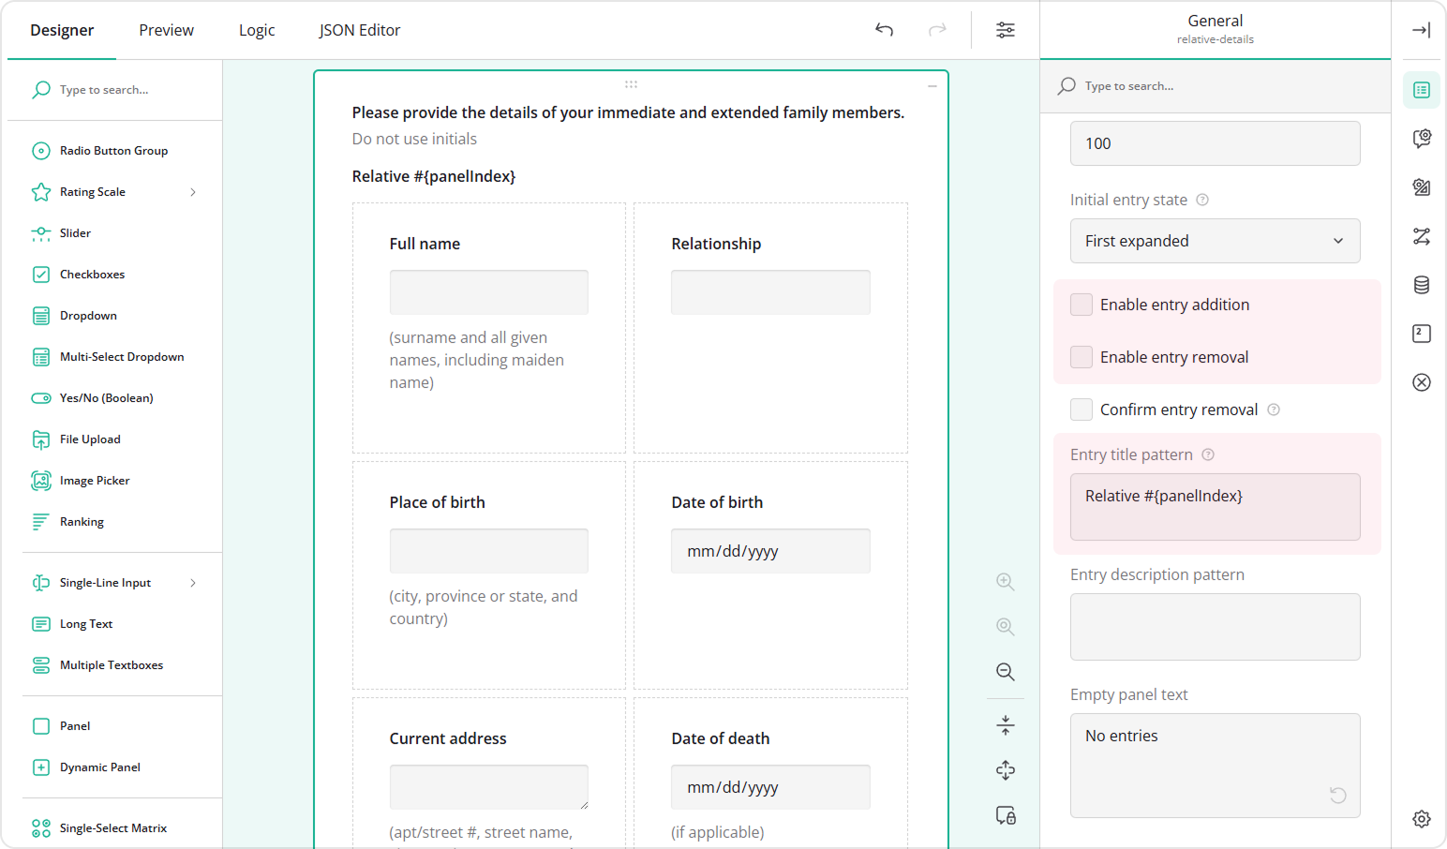Expand the Rating Scale toolbox item
The image size is (1447, 849).
(193, 192)
